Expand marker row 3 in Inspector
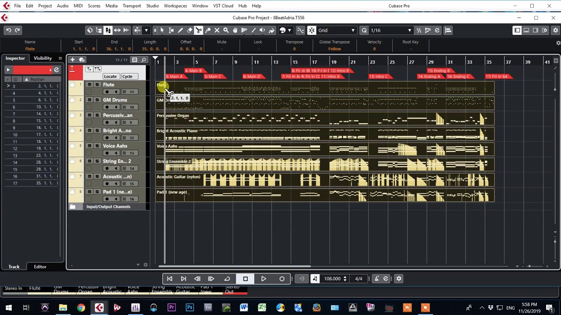Viewport: 561px width, 315px height. pos(8,86)
